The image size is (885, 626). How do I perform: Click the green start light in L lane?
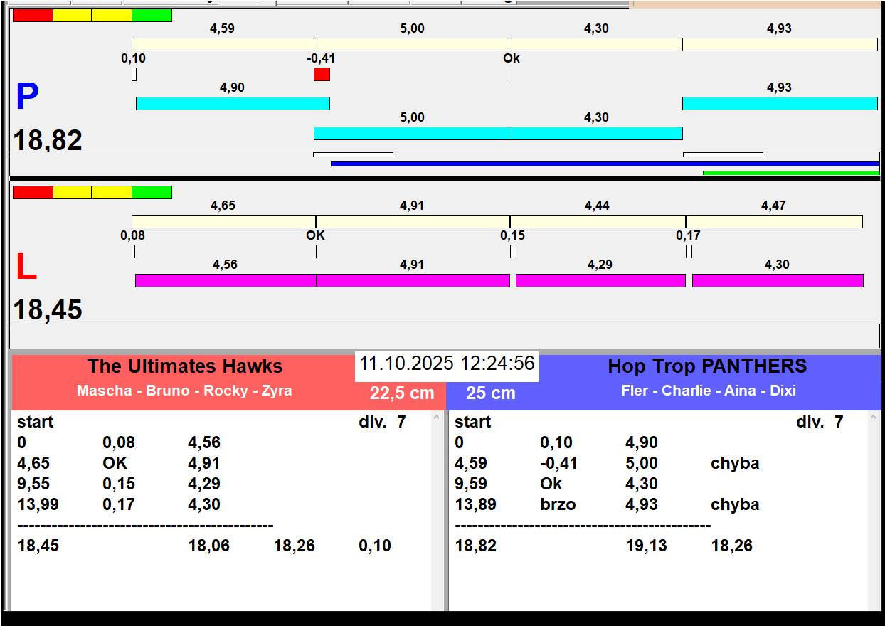(152, 192)
